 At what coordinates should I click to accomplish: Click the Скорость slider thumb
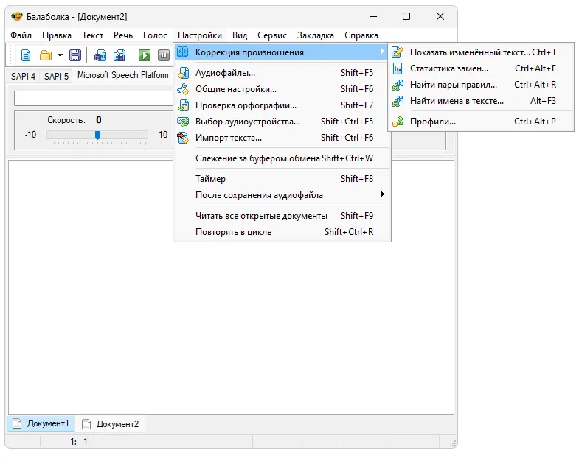pos(97,135)
